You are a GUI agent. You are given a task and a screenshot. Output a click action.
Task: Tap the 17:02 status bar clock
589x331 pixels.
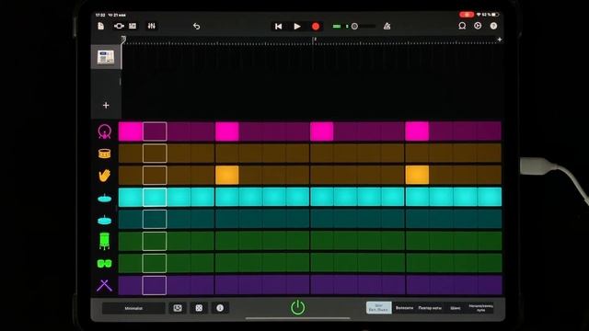(100, 15)
